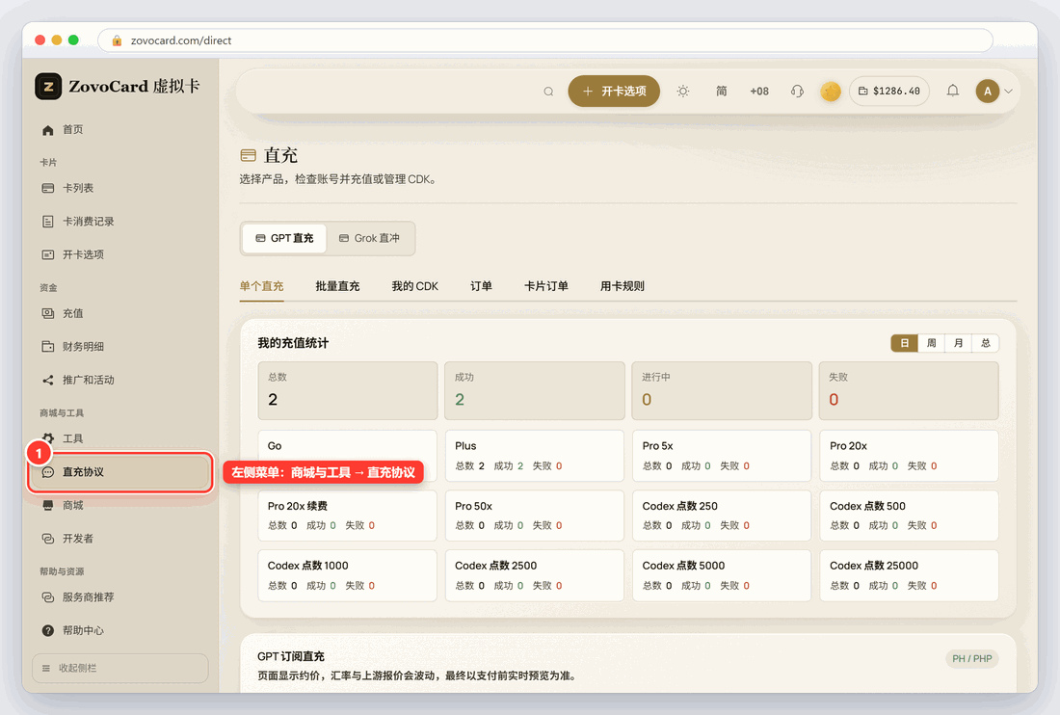Click the icon beside 开发者
Image resolution: width=1060 pixels, height=715 pixels.
coord(48,539)
